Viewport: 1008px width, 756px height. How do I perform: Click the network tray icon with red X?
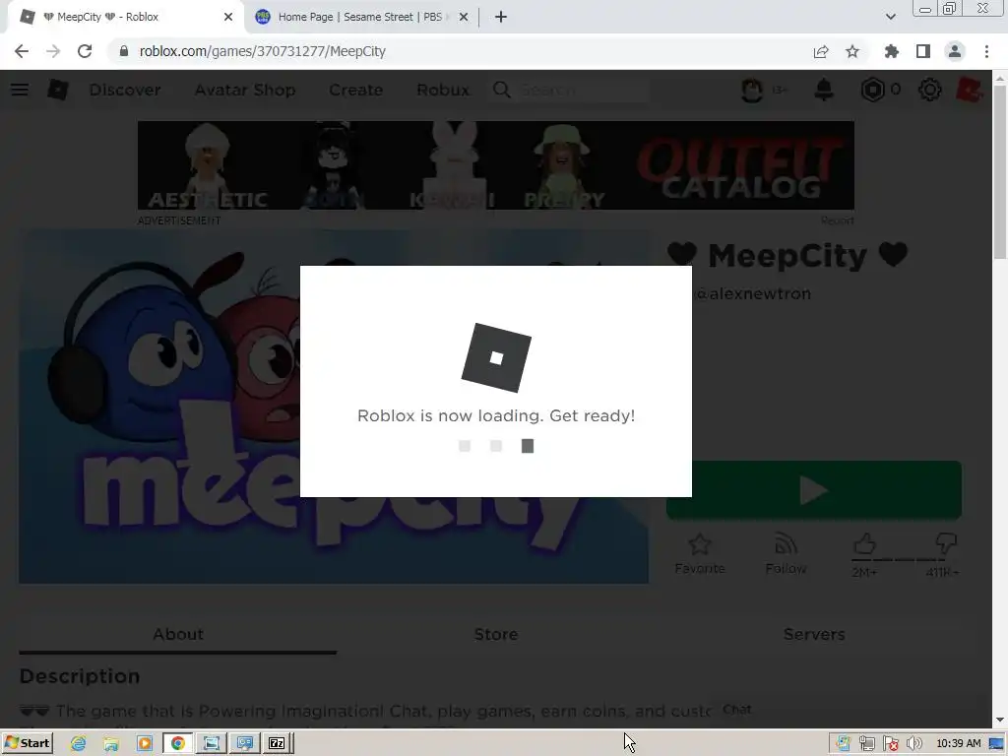click(890, 744)
